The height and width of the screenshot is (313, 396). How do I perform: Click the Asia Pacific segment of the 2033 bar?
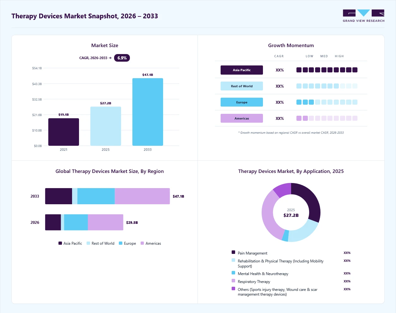(58, 196)
